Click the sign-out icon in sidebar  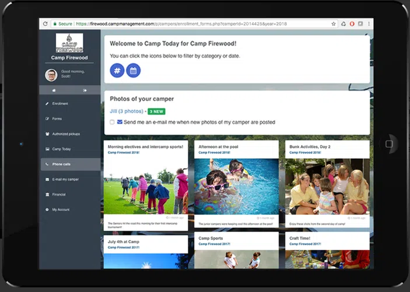click(85, 91)
